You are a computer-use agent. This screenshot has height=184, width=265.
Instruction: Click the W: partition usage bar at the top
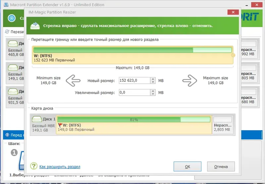(x=132, y=50)
